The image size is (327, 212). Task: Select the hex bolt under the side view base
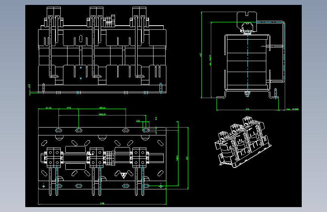[247, 94]
